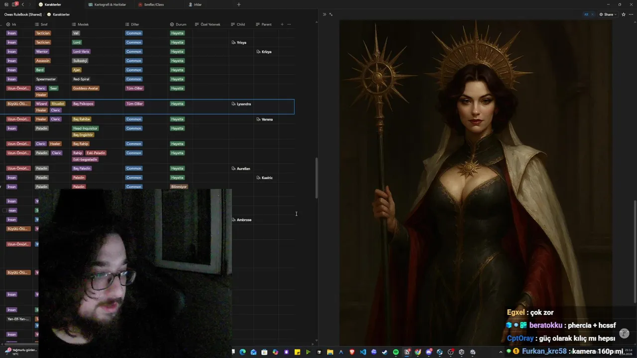Viewport: 637px width, 358px height.
Task: Go forward with the right arrow
Action: click(x=30, y=4)
